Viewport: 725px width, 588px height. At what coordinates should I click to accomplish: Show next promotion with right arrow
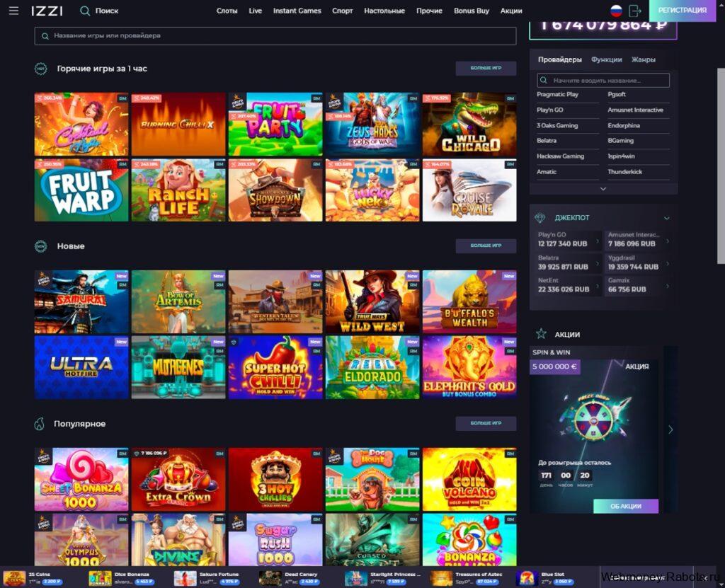click(x=670, y=430)
